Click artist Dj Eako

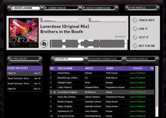click(88, 73)
